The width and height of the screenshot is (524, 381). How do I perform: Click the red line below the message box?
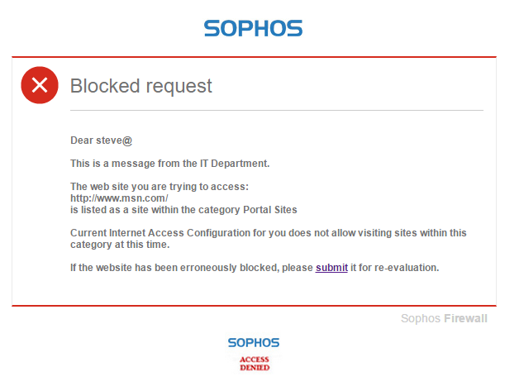click(254, 305)
